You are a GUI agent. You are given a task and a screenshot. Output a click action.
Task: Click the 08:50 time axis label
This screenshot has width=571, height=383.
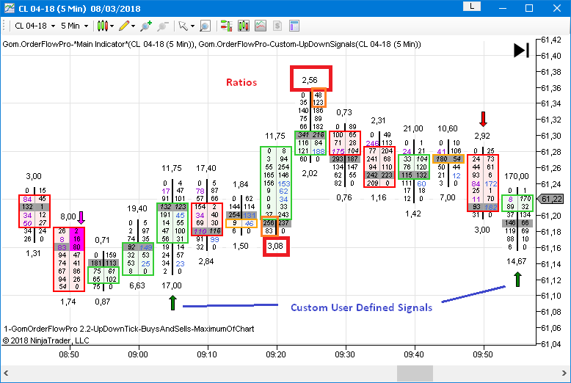tap(69, 354)
